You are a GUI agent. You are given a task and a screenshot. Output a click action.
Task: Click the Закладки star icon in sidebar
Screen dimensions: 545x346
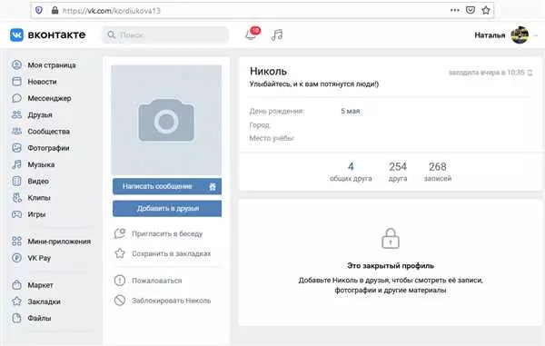[16, 302]
